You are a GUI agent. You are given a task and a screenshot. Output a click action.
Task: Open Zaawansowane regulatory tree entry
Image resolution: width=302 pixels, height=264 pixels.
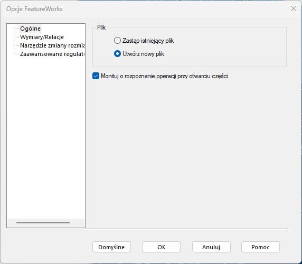pyautogui.click(x=52, y=54)
